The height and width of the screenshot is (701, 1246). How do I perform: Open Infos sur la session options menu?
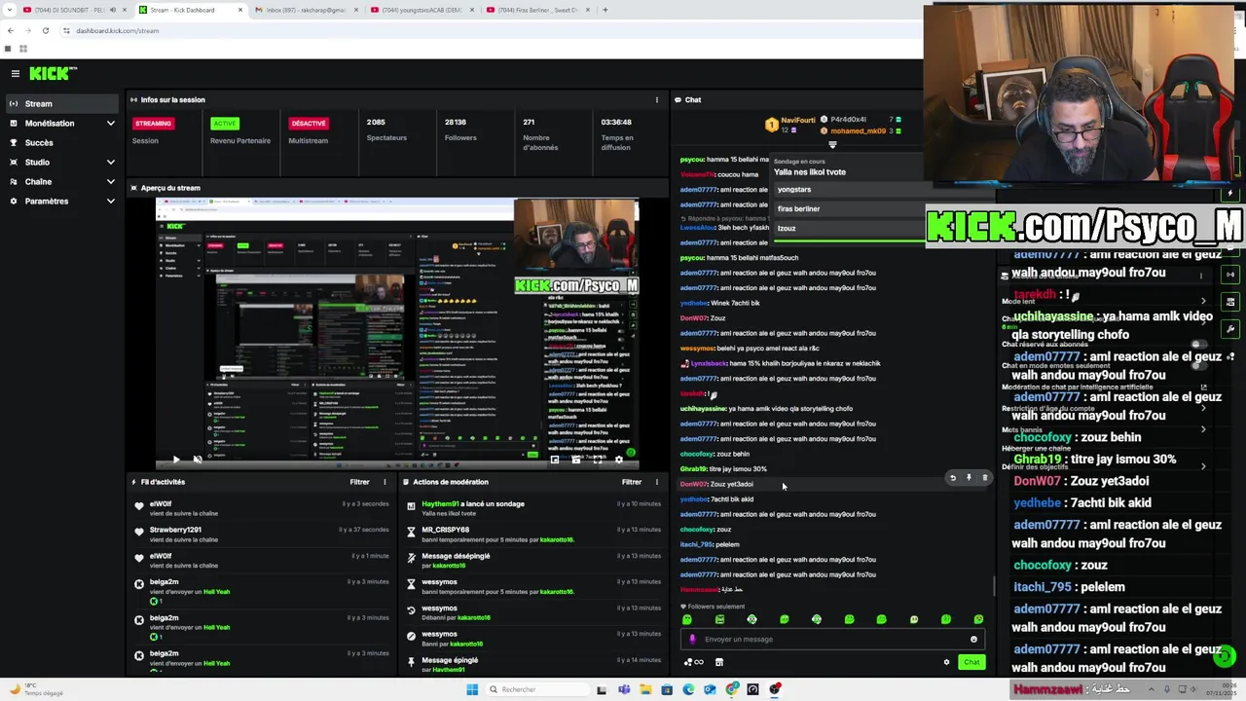[657, 99]
